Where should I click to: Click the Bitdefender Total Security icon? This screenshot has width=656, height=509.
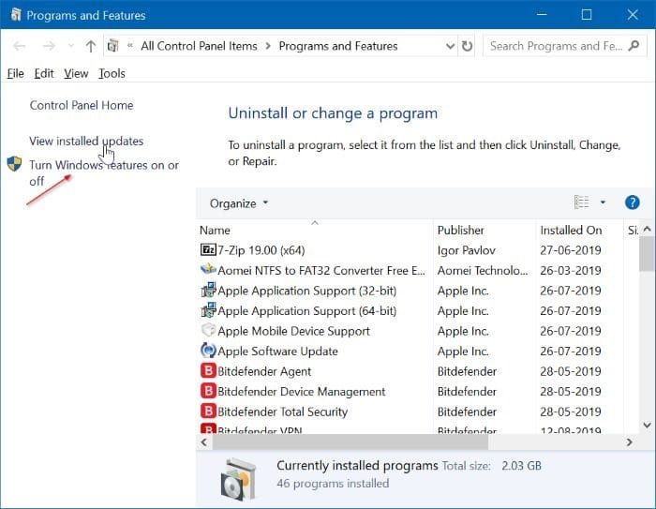click(208, 411)
